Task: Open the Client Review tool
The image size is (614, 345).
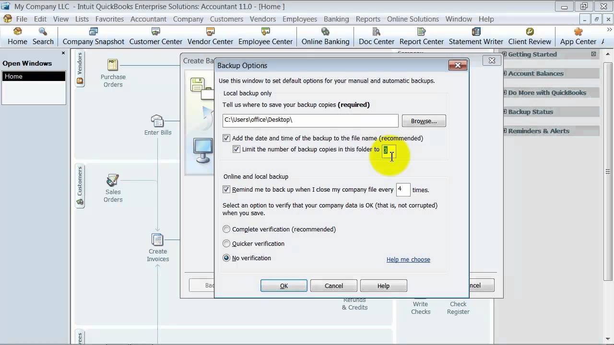Action: (530, 36)
